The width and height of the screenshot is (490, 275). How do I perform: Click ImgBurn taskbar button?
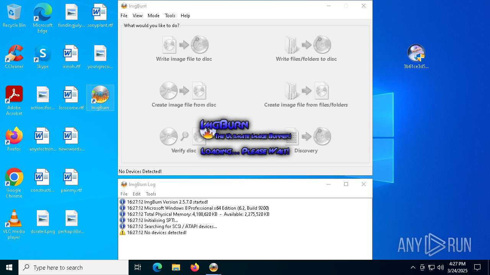214,267
